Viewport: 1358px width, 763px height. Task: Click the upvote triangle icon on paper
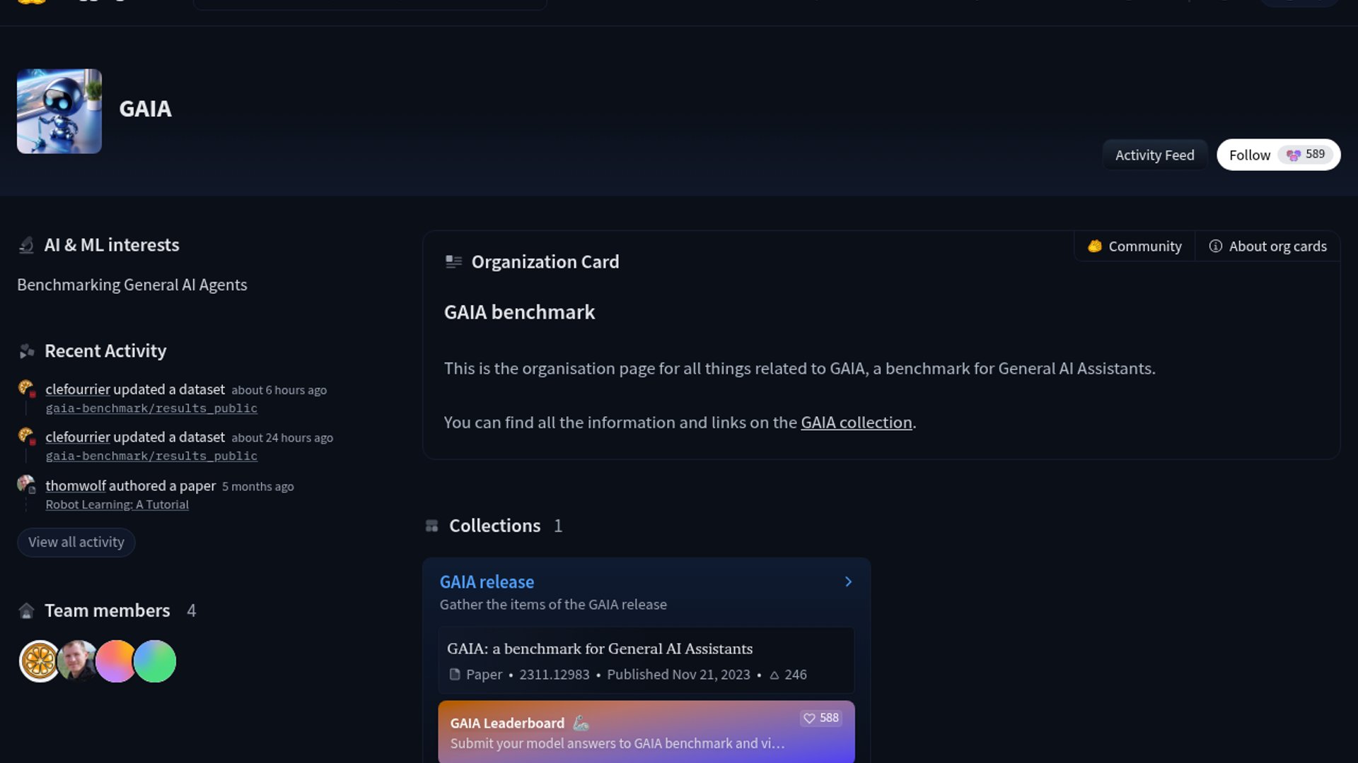point(774,675)
